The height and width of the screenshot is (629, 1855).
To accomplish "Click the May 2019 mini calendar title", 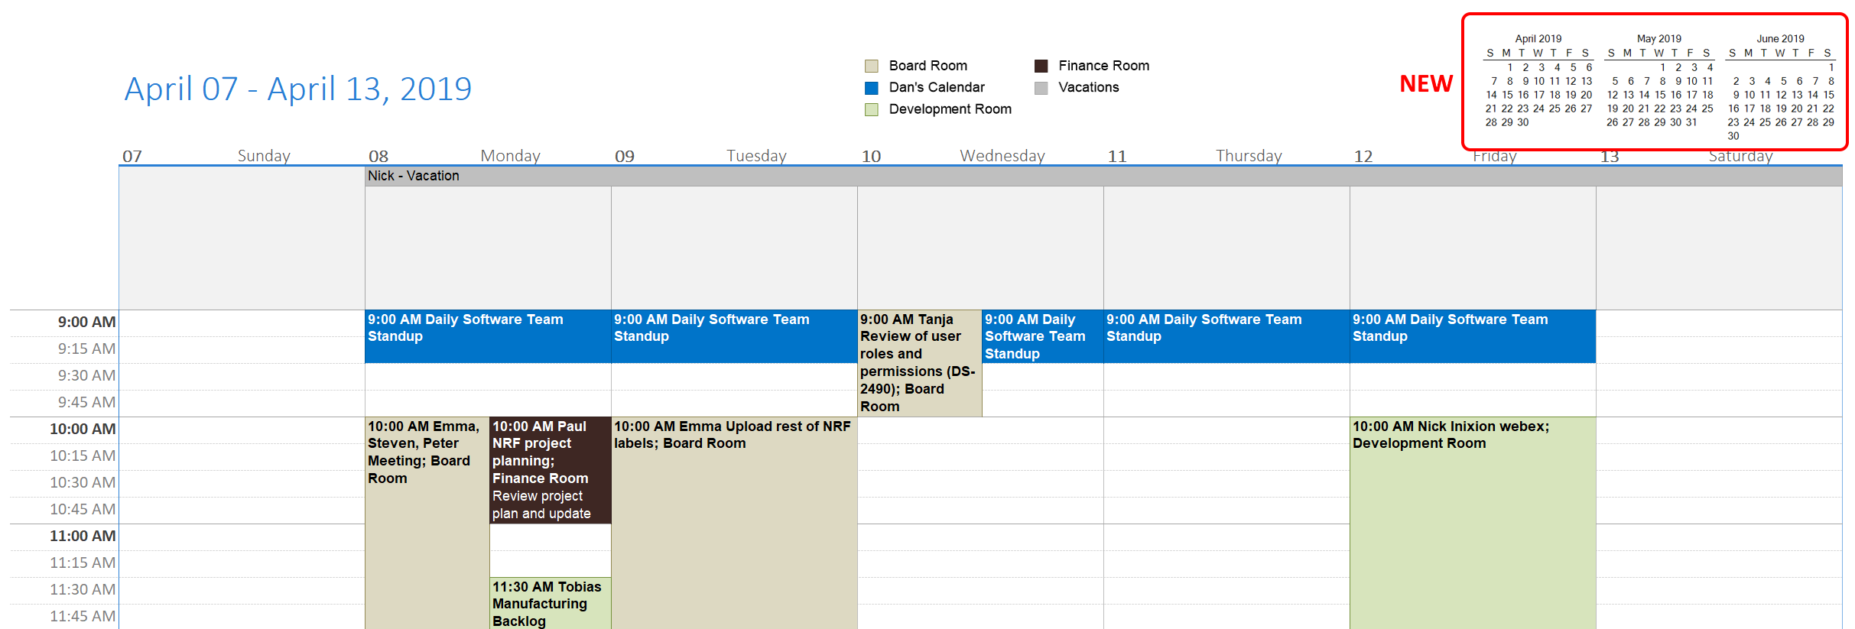I will point(1659,39).
